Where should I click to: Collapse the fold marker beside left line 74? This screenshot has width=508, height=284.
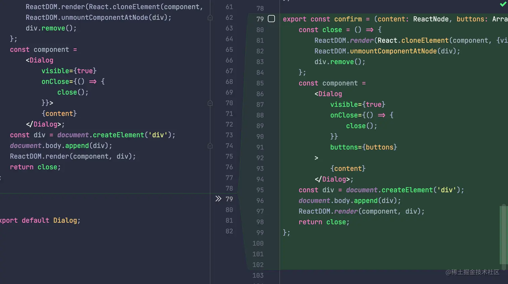[x=210, y=146]
